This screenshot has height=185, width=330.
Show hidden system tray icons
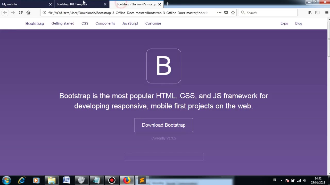point(282,180)
